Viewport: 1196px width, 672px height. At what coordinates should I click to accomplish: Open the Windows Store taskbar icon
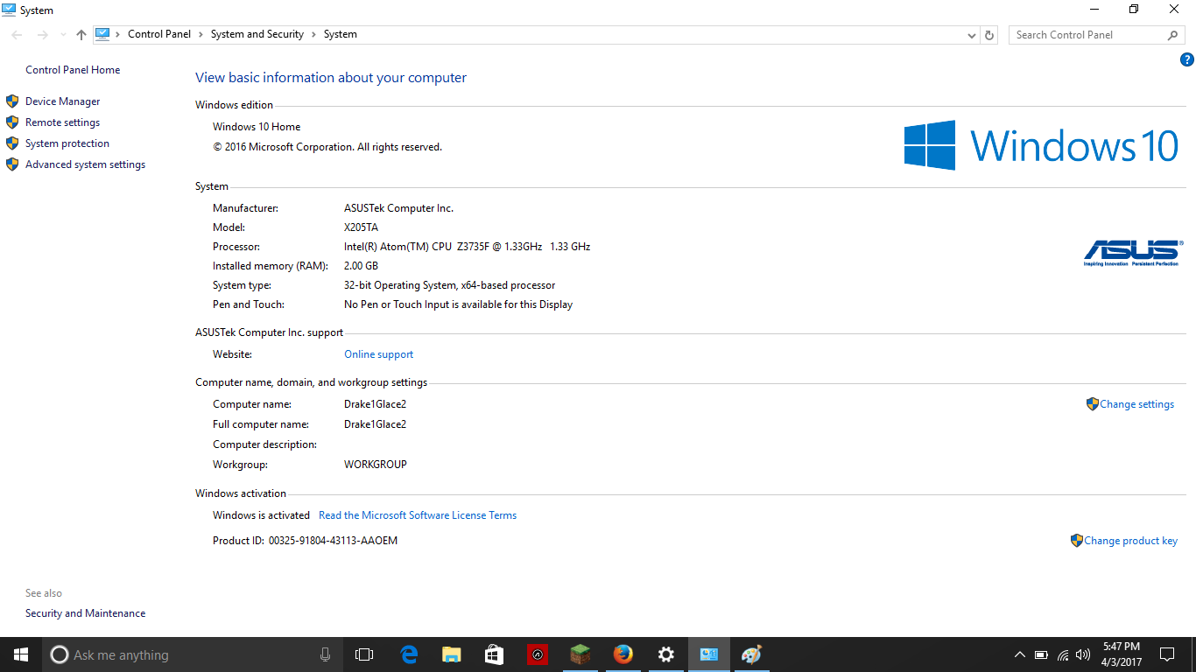(494, 654)
